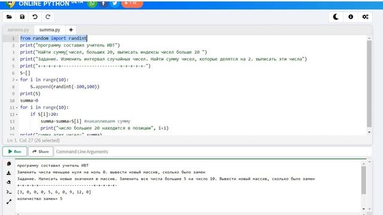Collapse the for loop on line 11
The image size is (383, 215).
17,107
